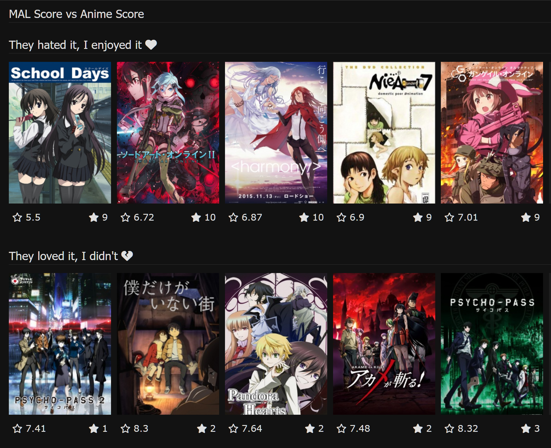Click the outline star beside 6.87
The height and width of the screenshot is (448, 551).
pyautogui.click(x=234, y=217)
